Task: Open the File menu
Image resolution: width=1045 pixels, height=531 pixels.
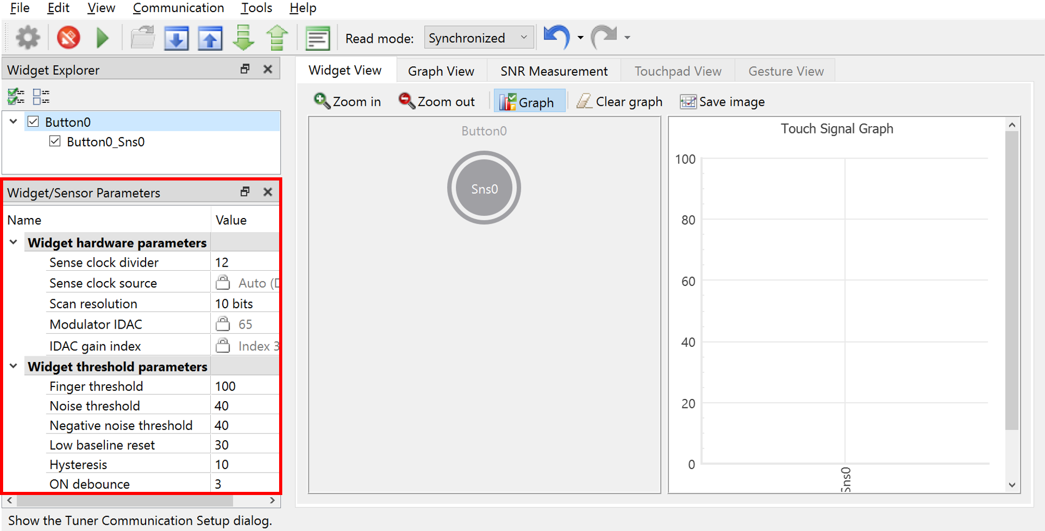Action: tap(20, 8)
